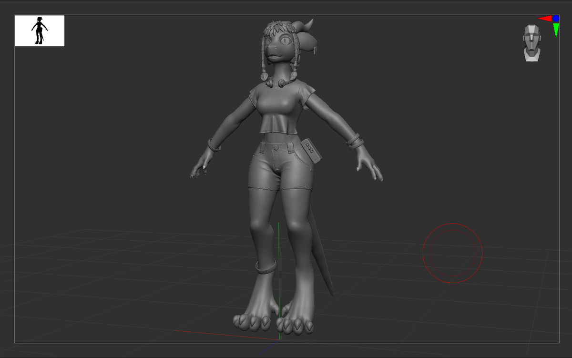Open the black silhouette thumbnail view

pyautogui.click(x=40, y=31)
